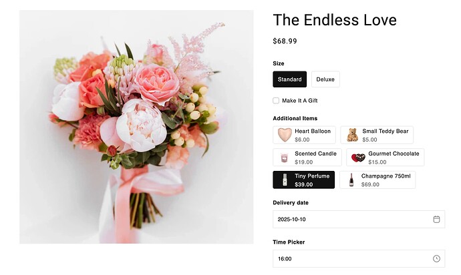Check the Make It A Gift checkbox
The image size is (461, 275).
276,101
